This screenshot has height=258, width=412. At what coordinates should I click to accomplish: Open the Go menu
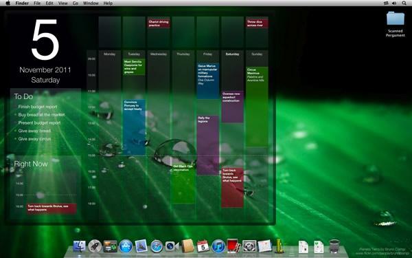(76, 3)
